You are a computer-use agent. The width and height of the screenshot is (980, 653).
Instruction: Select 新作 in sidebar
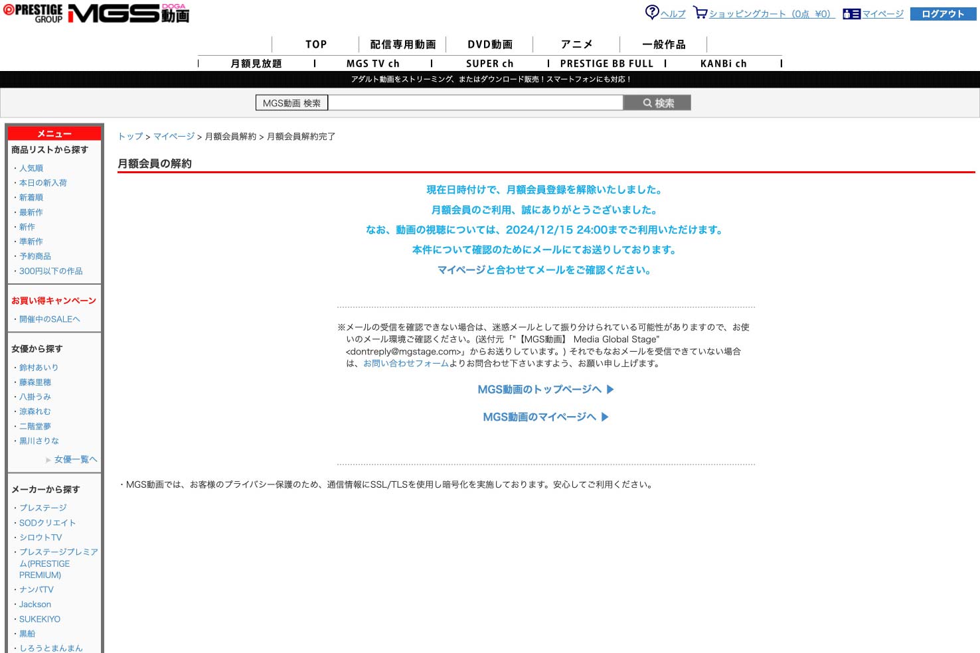tap(27, 227)
